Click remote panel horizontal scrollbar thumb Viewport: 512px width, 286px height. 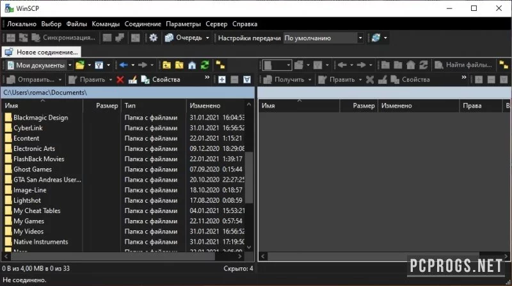point(373,257)
